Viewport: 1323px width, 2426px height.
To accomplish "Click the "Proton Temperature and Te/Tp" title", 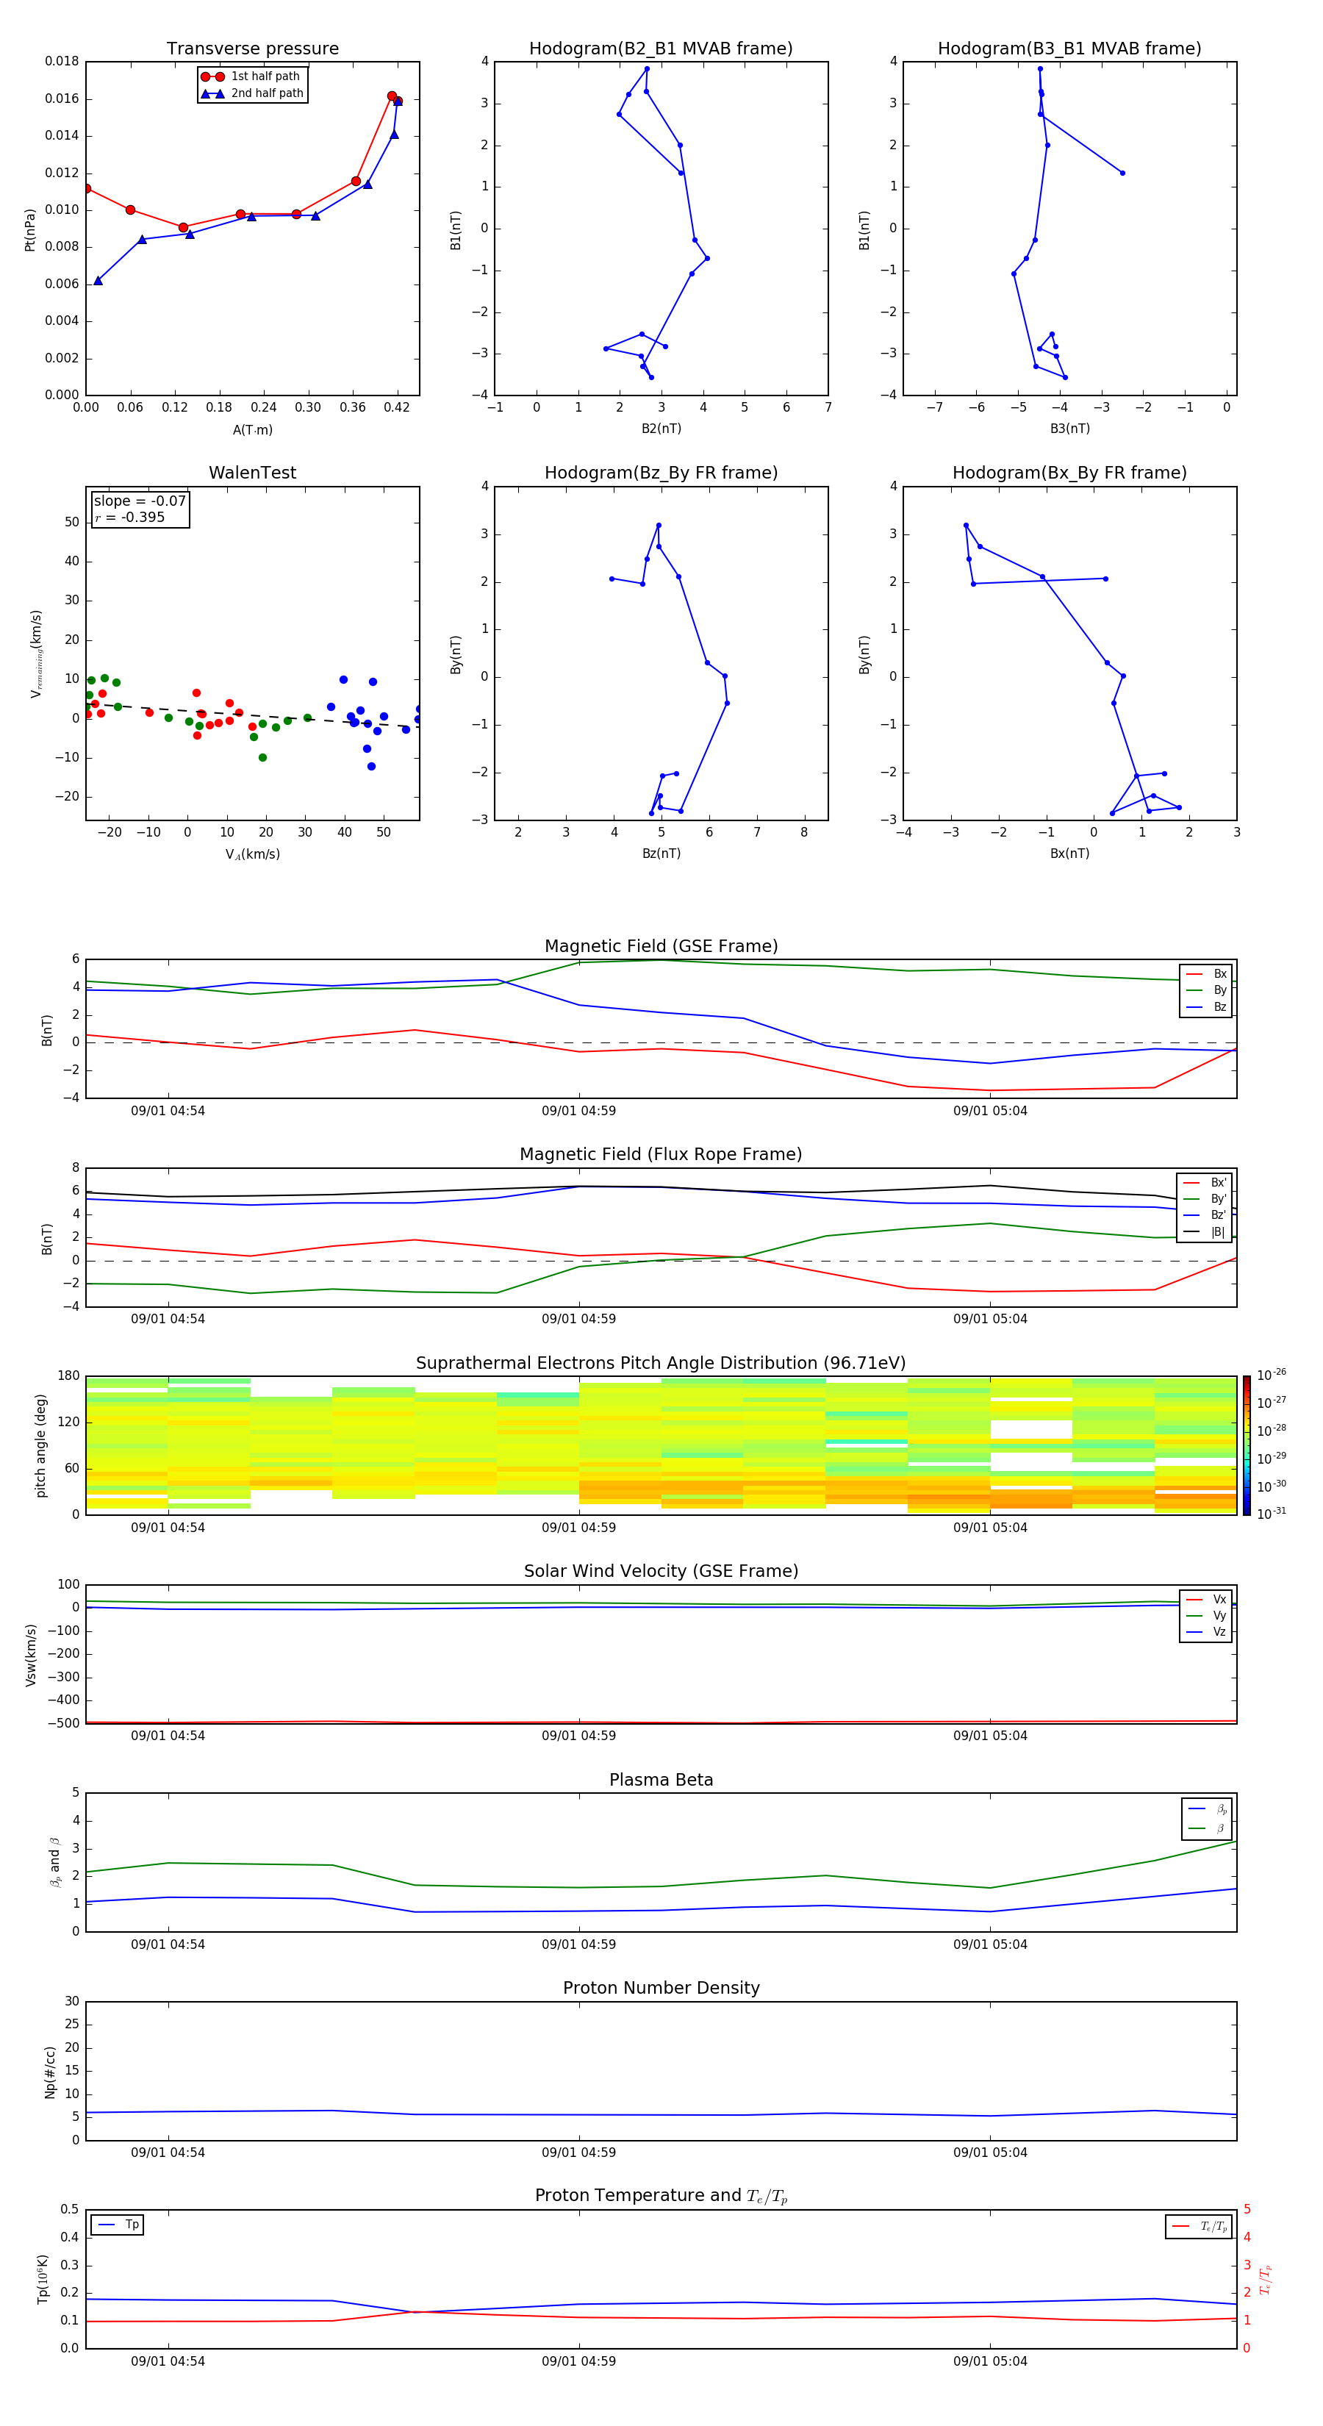I will coord(661,2196).
